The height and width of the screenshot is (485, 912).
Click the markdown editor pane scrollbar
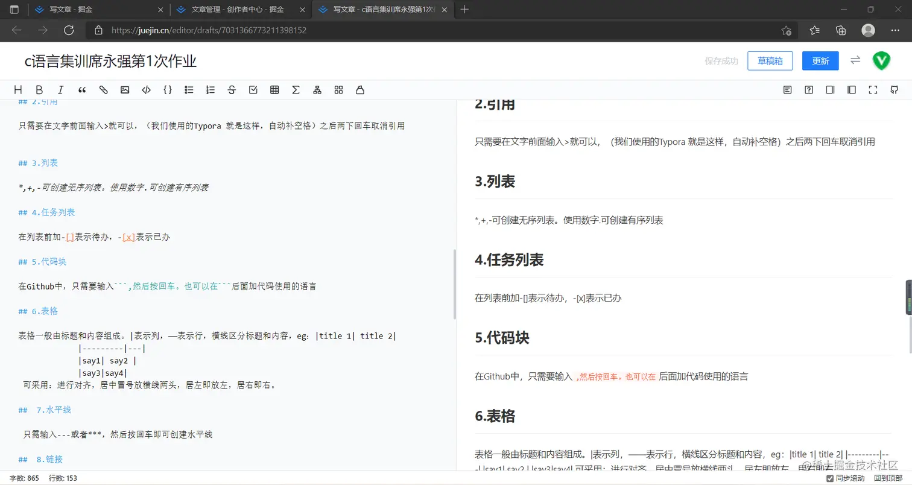point(454,285)
